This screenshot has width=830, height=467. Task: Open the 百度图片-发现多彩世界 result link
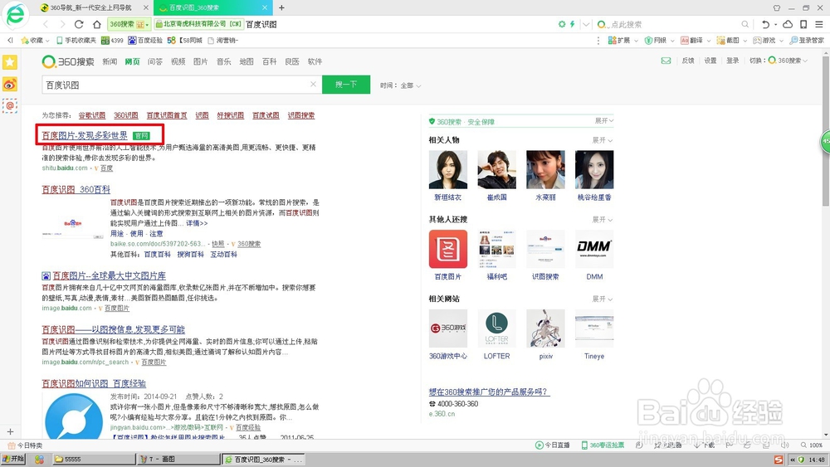coord(85,135)
